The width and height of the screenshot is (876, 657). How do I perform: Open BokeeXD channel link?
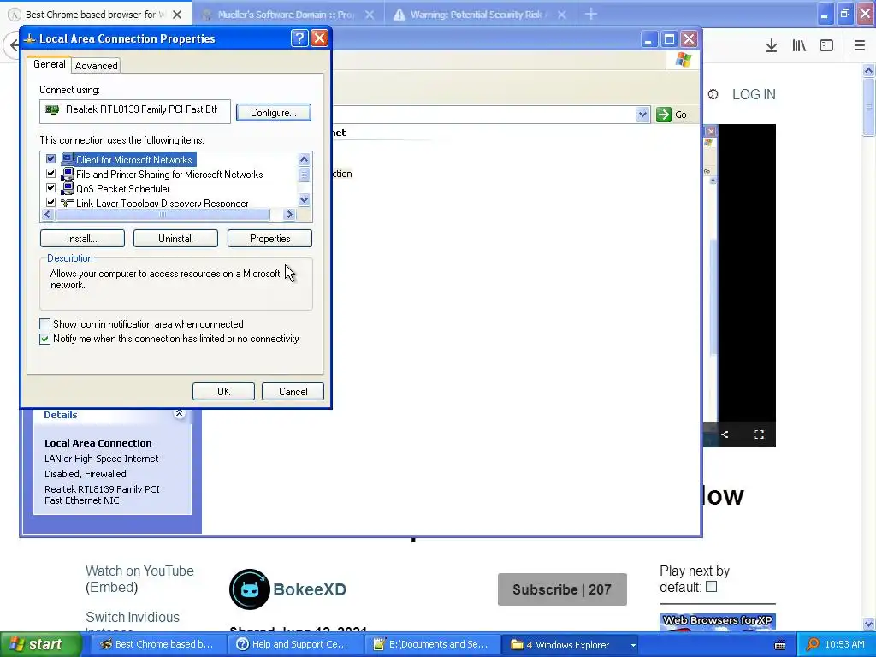[310, 589]
